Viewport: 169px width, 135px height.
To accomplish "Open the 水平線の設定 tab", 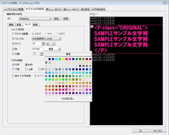I will [x=98, y=9].
